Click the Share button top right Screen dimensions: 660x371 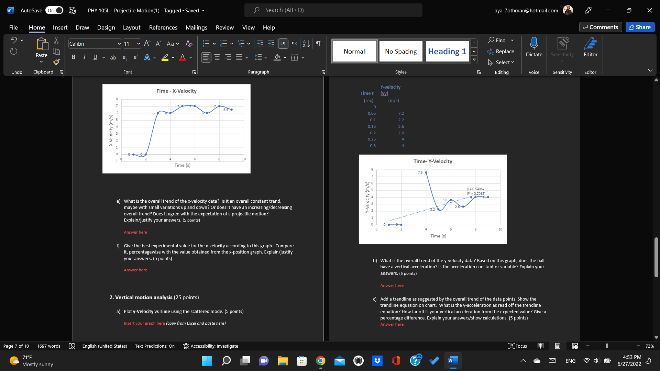640,27
